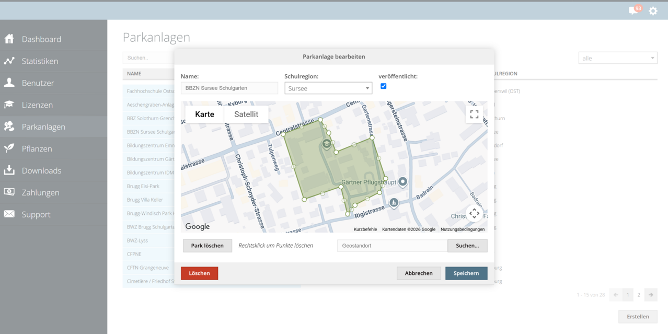668x334 pixels.
Task: Open the Schulregion dropdown
Action: [x=328, y=88]
